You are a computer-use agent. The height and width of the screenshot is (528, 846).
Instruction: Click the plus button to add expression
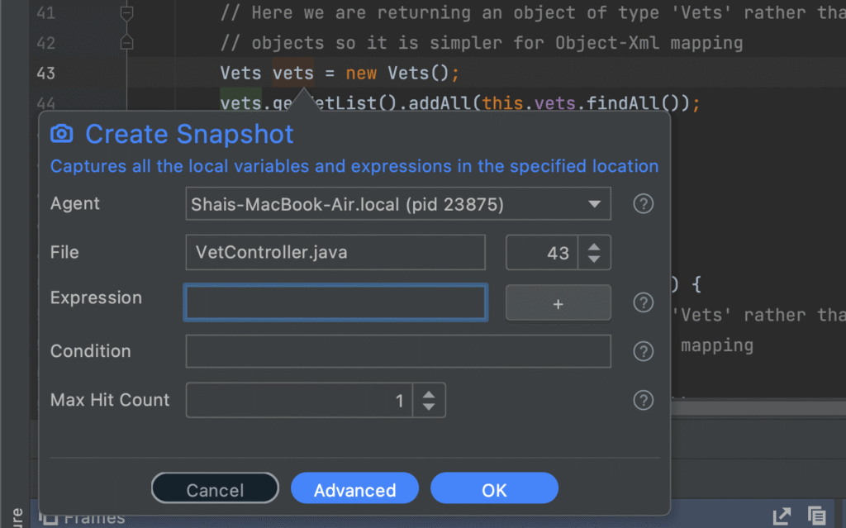[558, 303]
